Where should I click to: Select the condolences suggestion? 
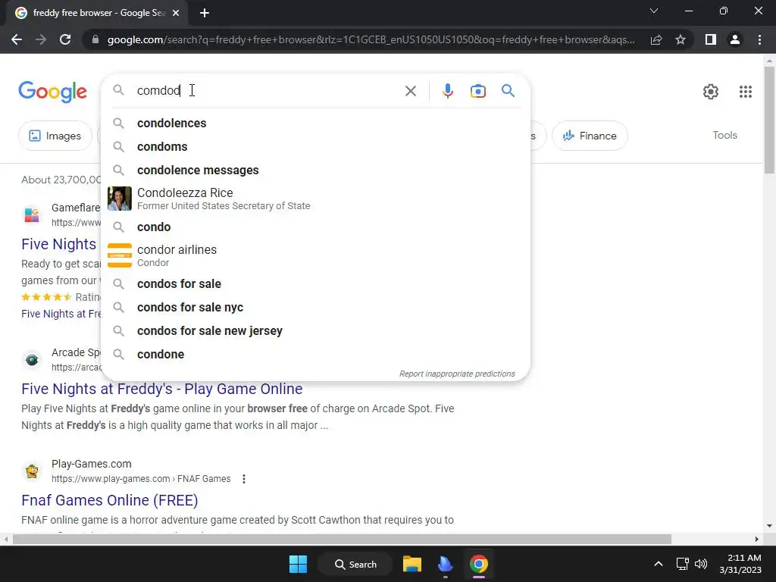(x=315, y=124)
